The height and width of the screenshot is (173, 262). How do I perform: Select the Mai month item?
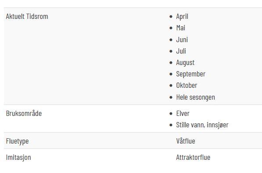pos(181,28)
